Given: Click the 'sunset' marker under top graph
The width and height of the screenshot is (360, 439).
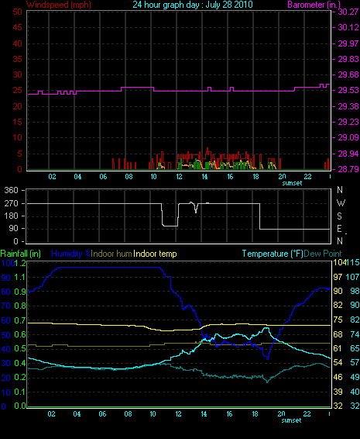Looking at the screenshot, I should coord(292,183).
